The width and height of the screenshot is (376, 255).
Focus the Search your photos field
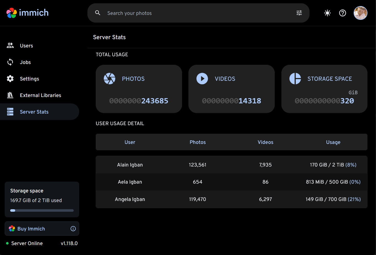pyautogui.click(x=193, y=13)
